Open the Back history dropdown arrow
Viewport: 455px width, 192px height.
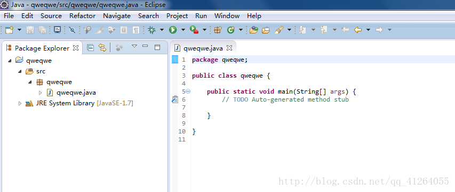coord(368,30)
